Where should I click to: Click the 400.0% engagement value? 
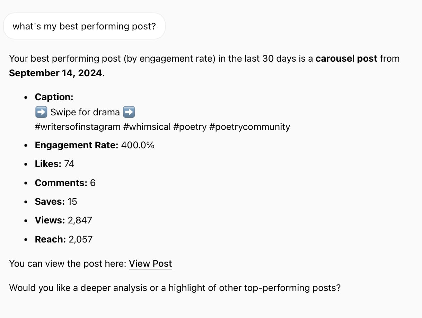point(138,145)
